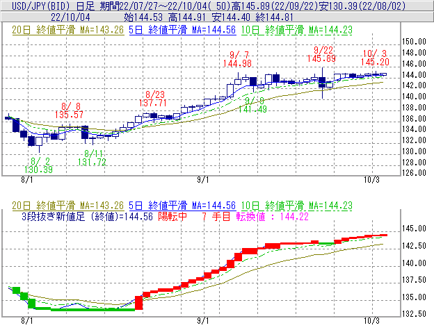
Task: Select the 9/7 144.98 high annotation
Action: 237,59
